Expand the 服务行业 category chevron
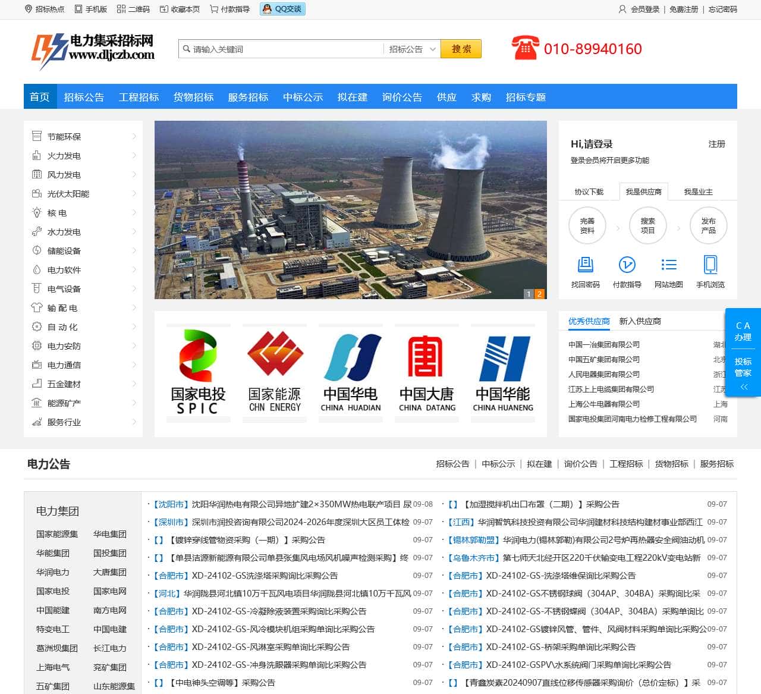The height and width of the screenshot is (694, 761). [134, 422]
